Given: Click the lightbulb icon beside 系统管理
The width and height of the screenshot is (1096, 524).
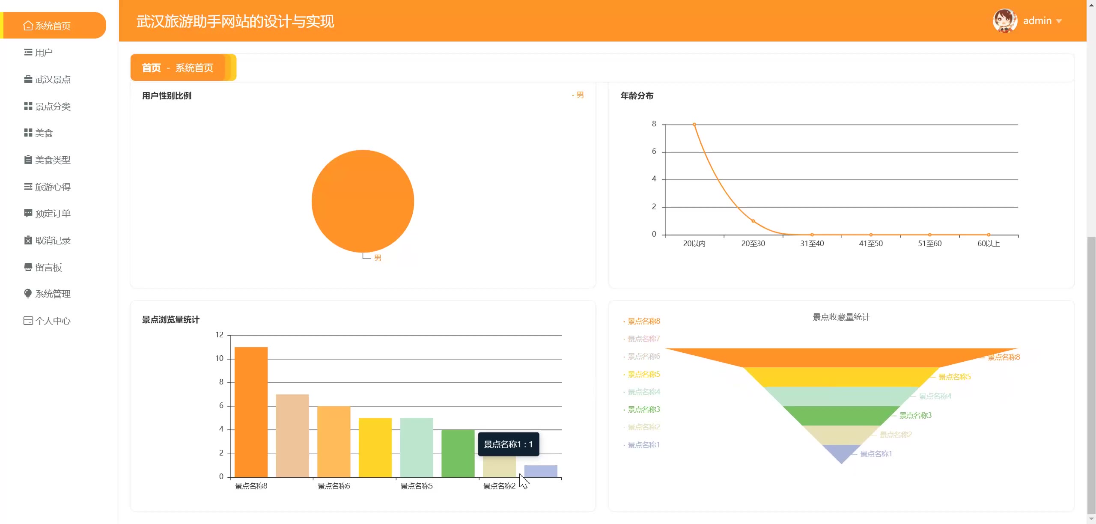Looking at the screenshot, I should tap(28, 294).
